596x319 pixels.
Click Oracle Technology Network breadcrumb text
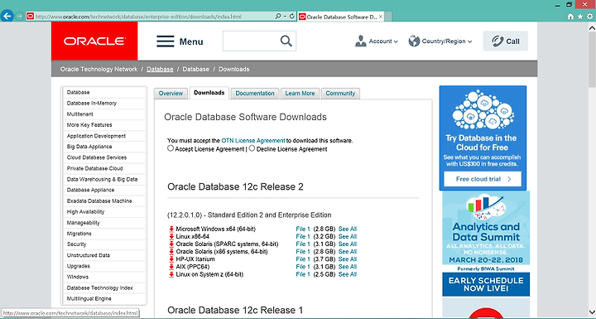tap(99, 70)
